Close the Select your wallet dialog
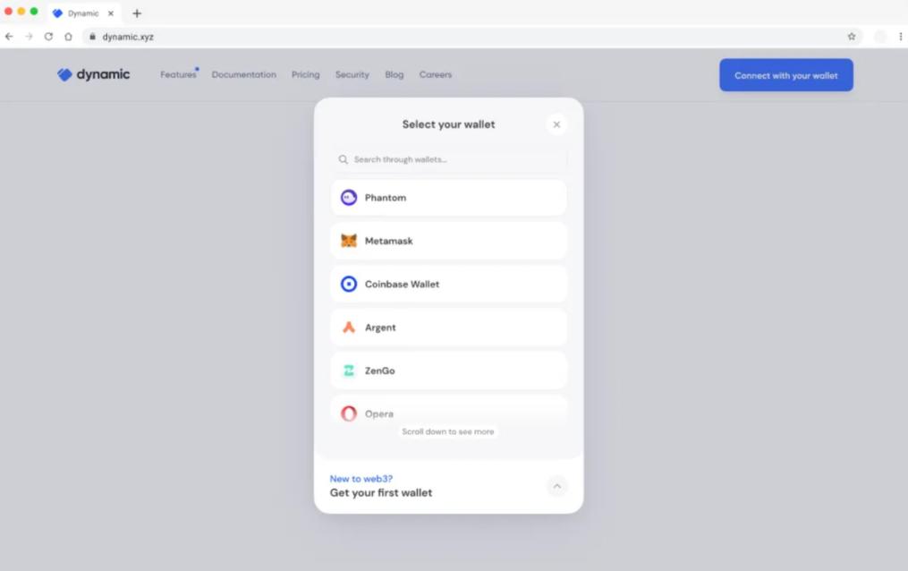The image size is (908, 571). (556, 124)
